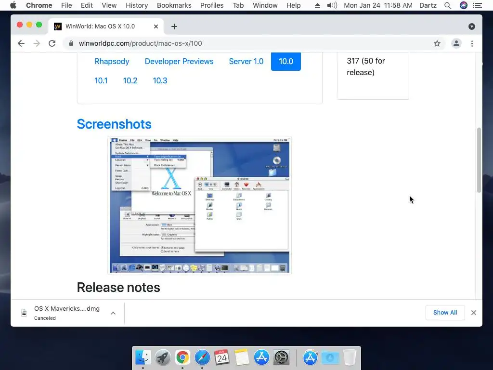Switch to the 10.3 version
Viewport: 493px width, 370px height.
160,80
